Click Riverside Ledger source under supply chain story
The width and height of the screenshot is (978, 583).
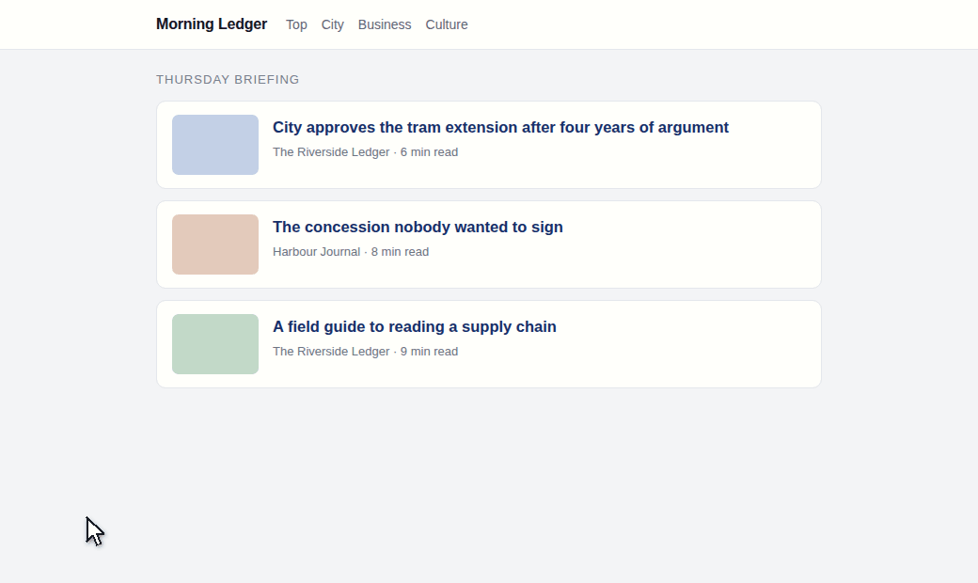coord(331,352)
